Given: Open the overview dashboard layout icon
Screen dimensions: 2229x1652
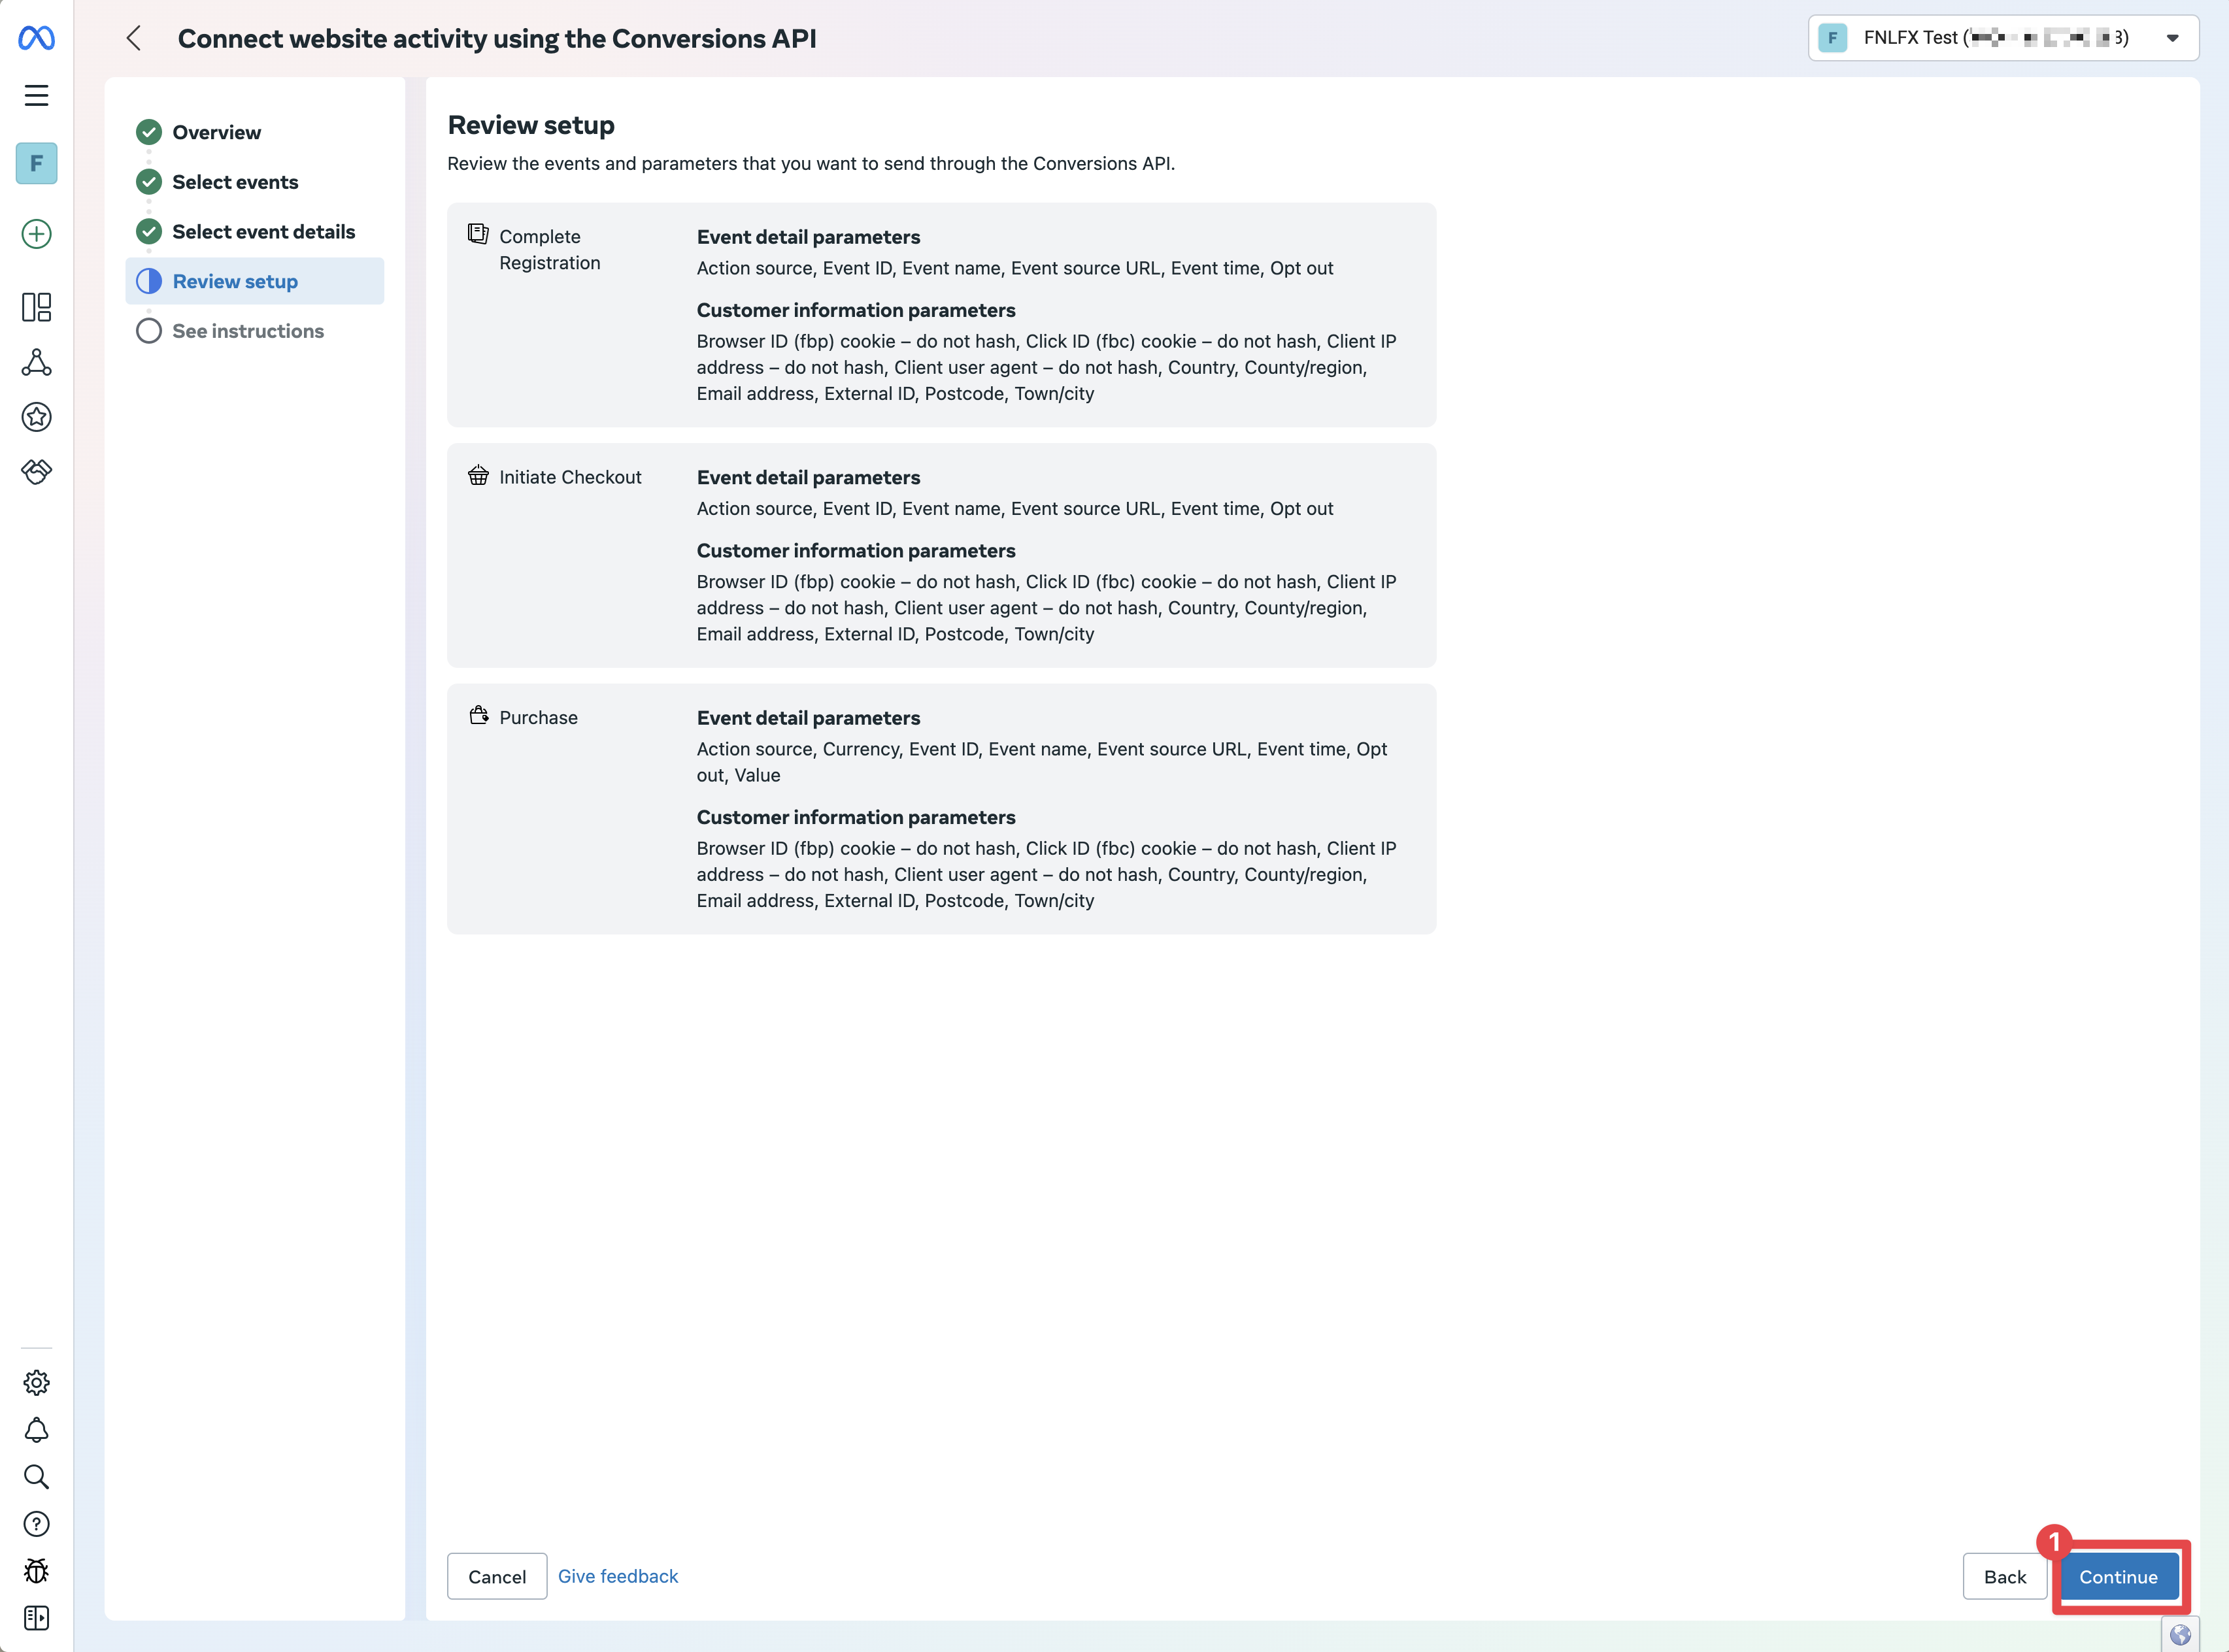Looking at the screenshot, I should (x=37, y=307).
